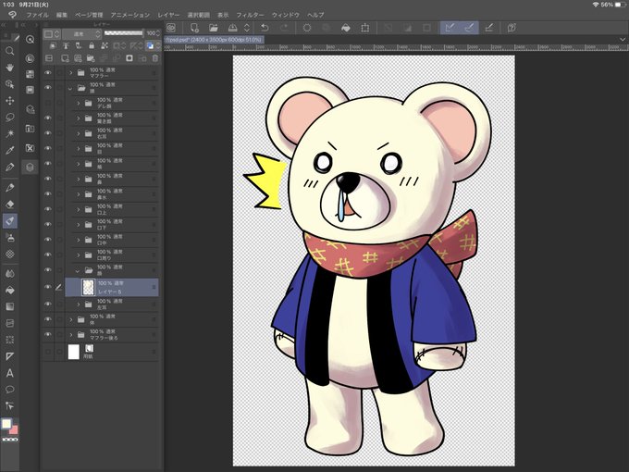Expand the デレ顔 layer folder
629x472 pixels.
point(79,103)
